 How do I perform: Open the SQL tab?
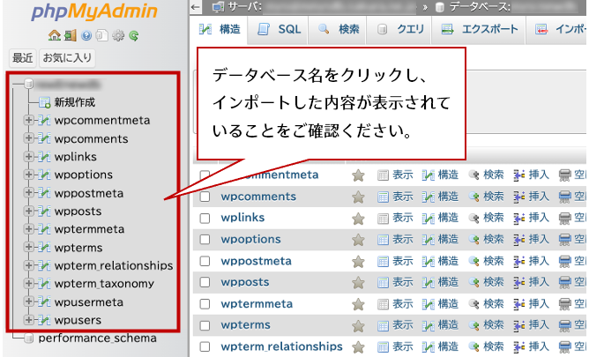[x=279, y=29]
